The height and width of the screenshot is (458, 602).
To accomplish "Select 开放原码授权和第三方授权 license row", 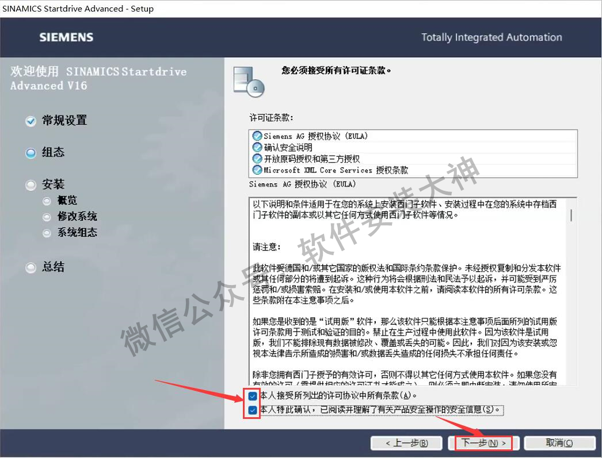I will (x=413, y=159).
